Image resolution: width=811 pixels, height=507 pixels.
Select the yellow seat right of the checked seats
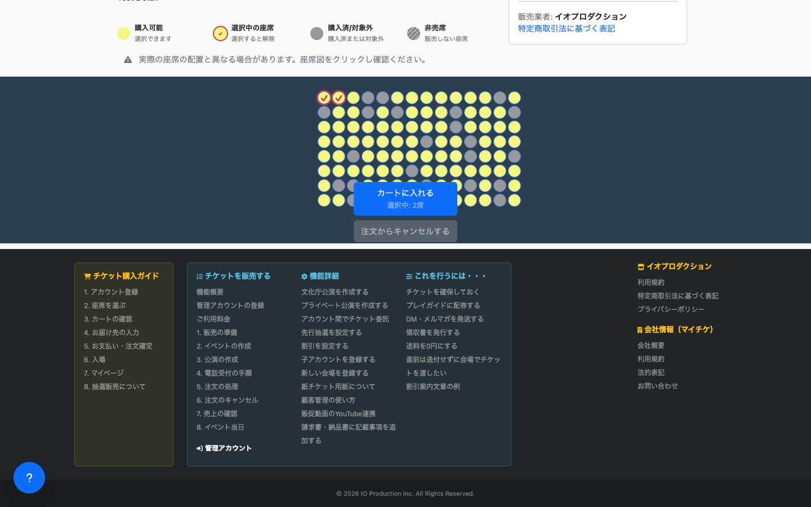coord(353,97)
